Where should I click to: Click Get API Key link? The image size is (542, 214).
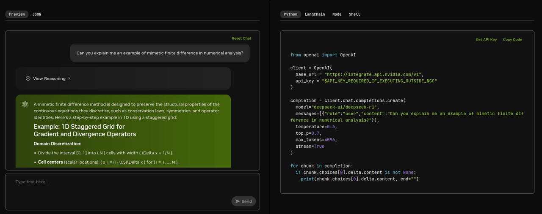(x=486, y=40)
